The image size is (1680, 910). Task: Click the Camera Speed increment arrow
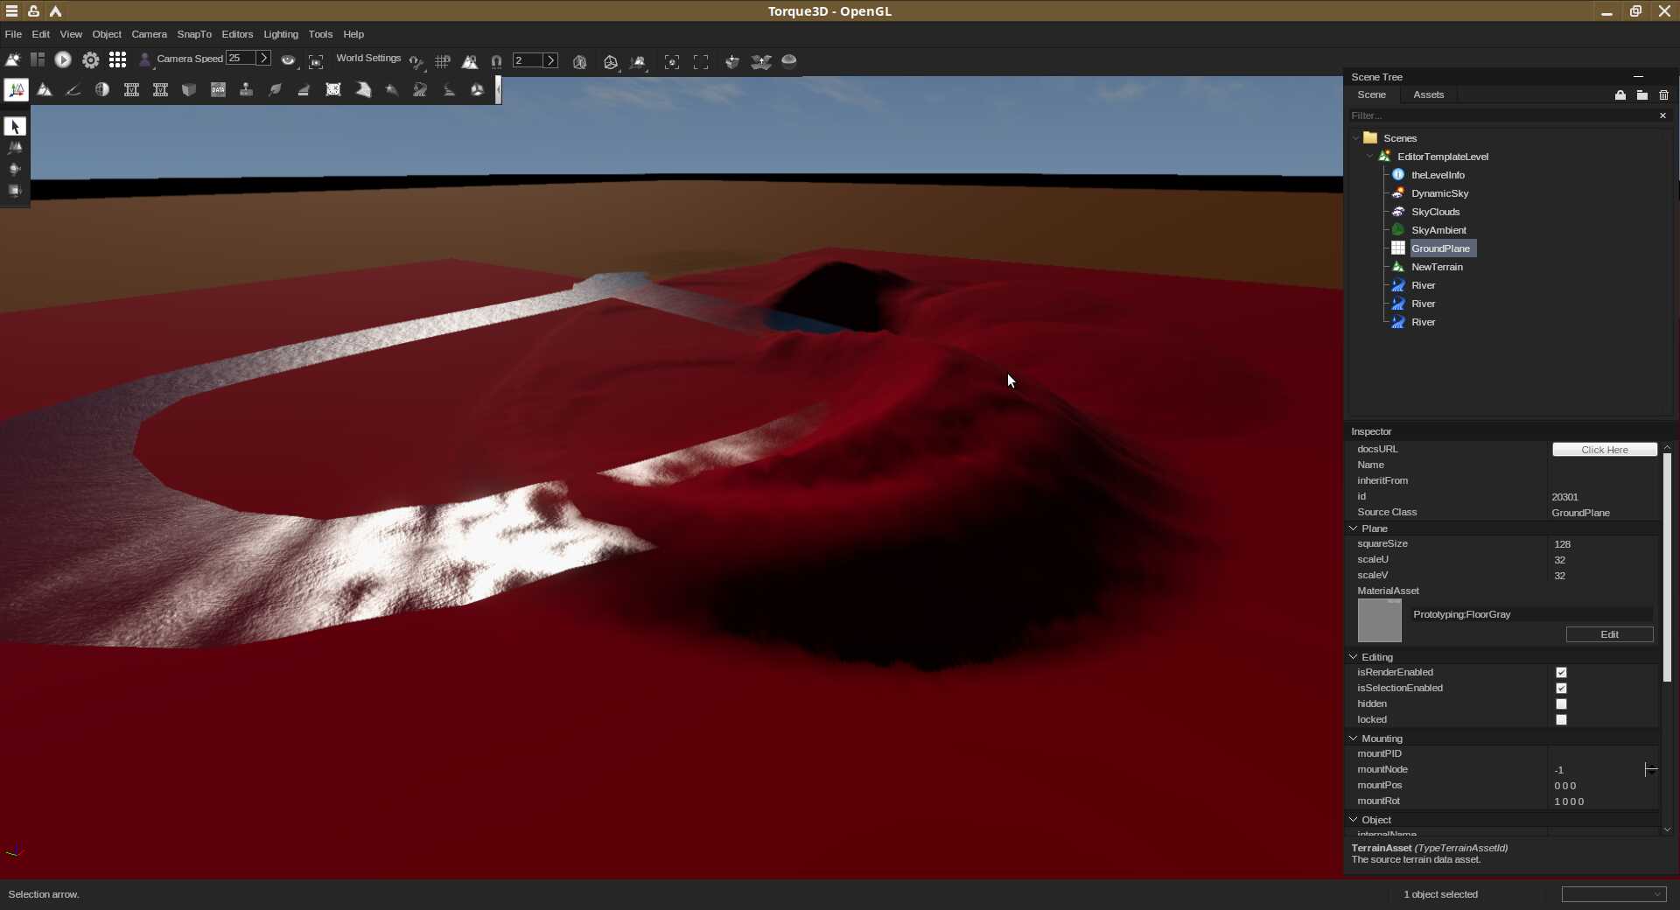tap(263, 59)
